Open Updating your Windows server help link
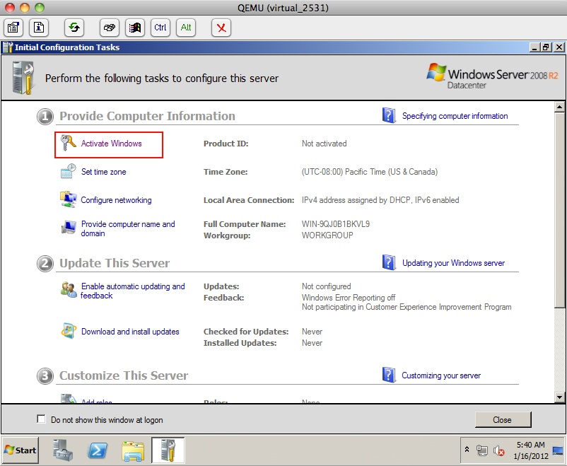Screen dimensions: 567x466 click(453, 263)
